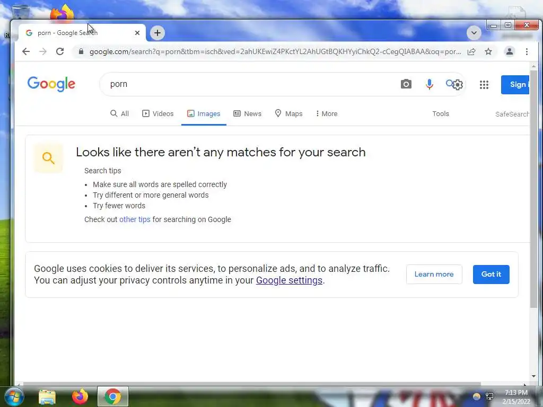Viewport: 543px width, 407px height.
Task: Reload the page with refresh icon
Action: 60,51
